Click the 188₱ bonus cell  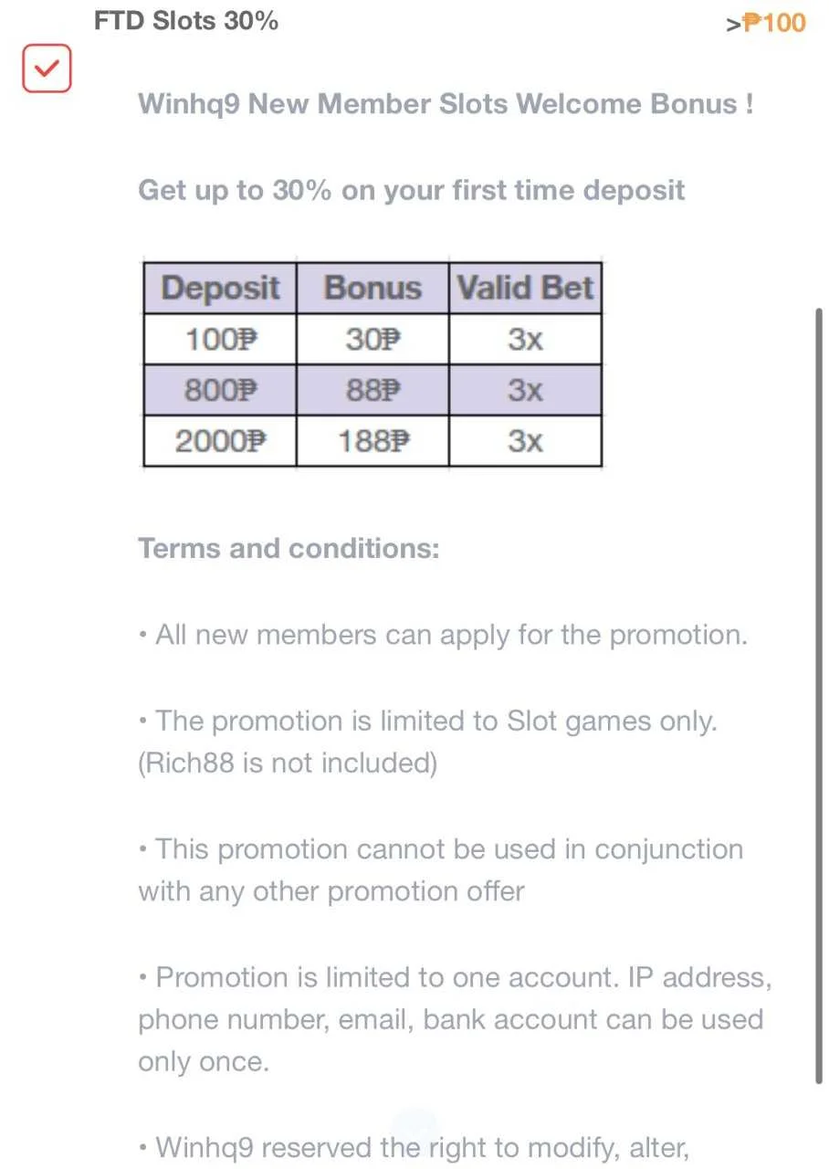[373, 441]
